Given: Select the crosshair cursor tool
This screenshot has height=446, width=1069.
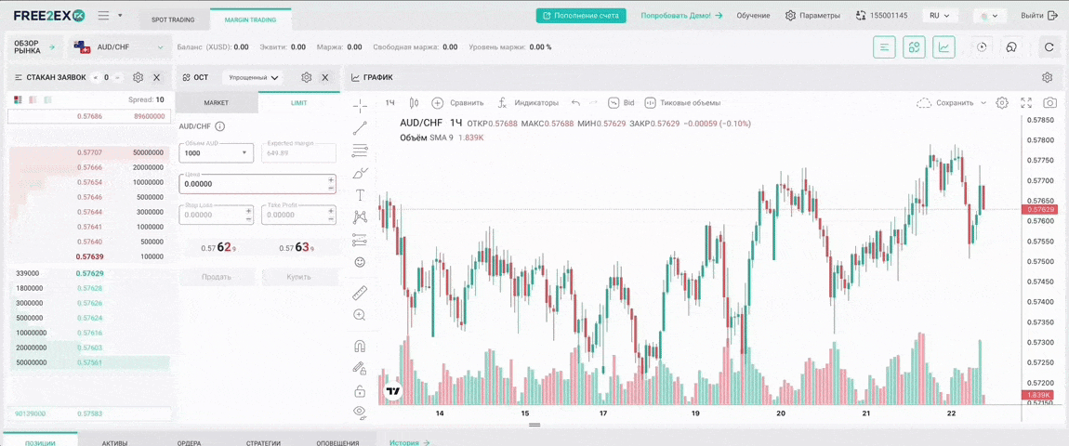Looking at the screenshot, I should click(x=360, y=105).
